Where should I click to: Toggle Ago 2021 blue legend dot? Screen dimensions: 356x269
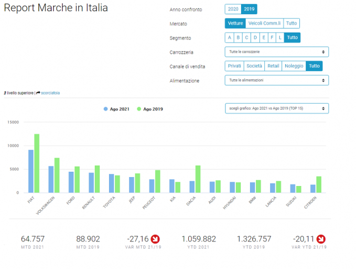105,109
